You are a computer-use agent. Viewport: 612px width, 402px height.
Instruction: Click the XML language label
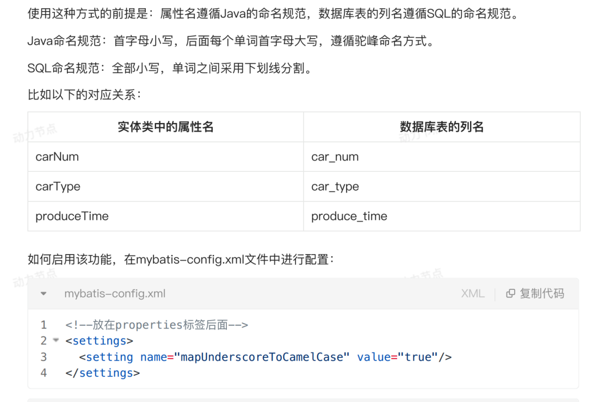point(472,294)
